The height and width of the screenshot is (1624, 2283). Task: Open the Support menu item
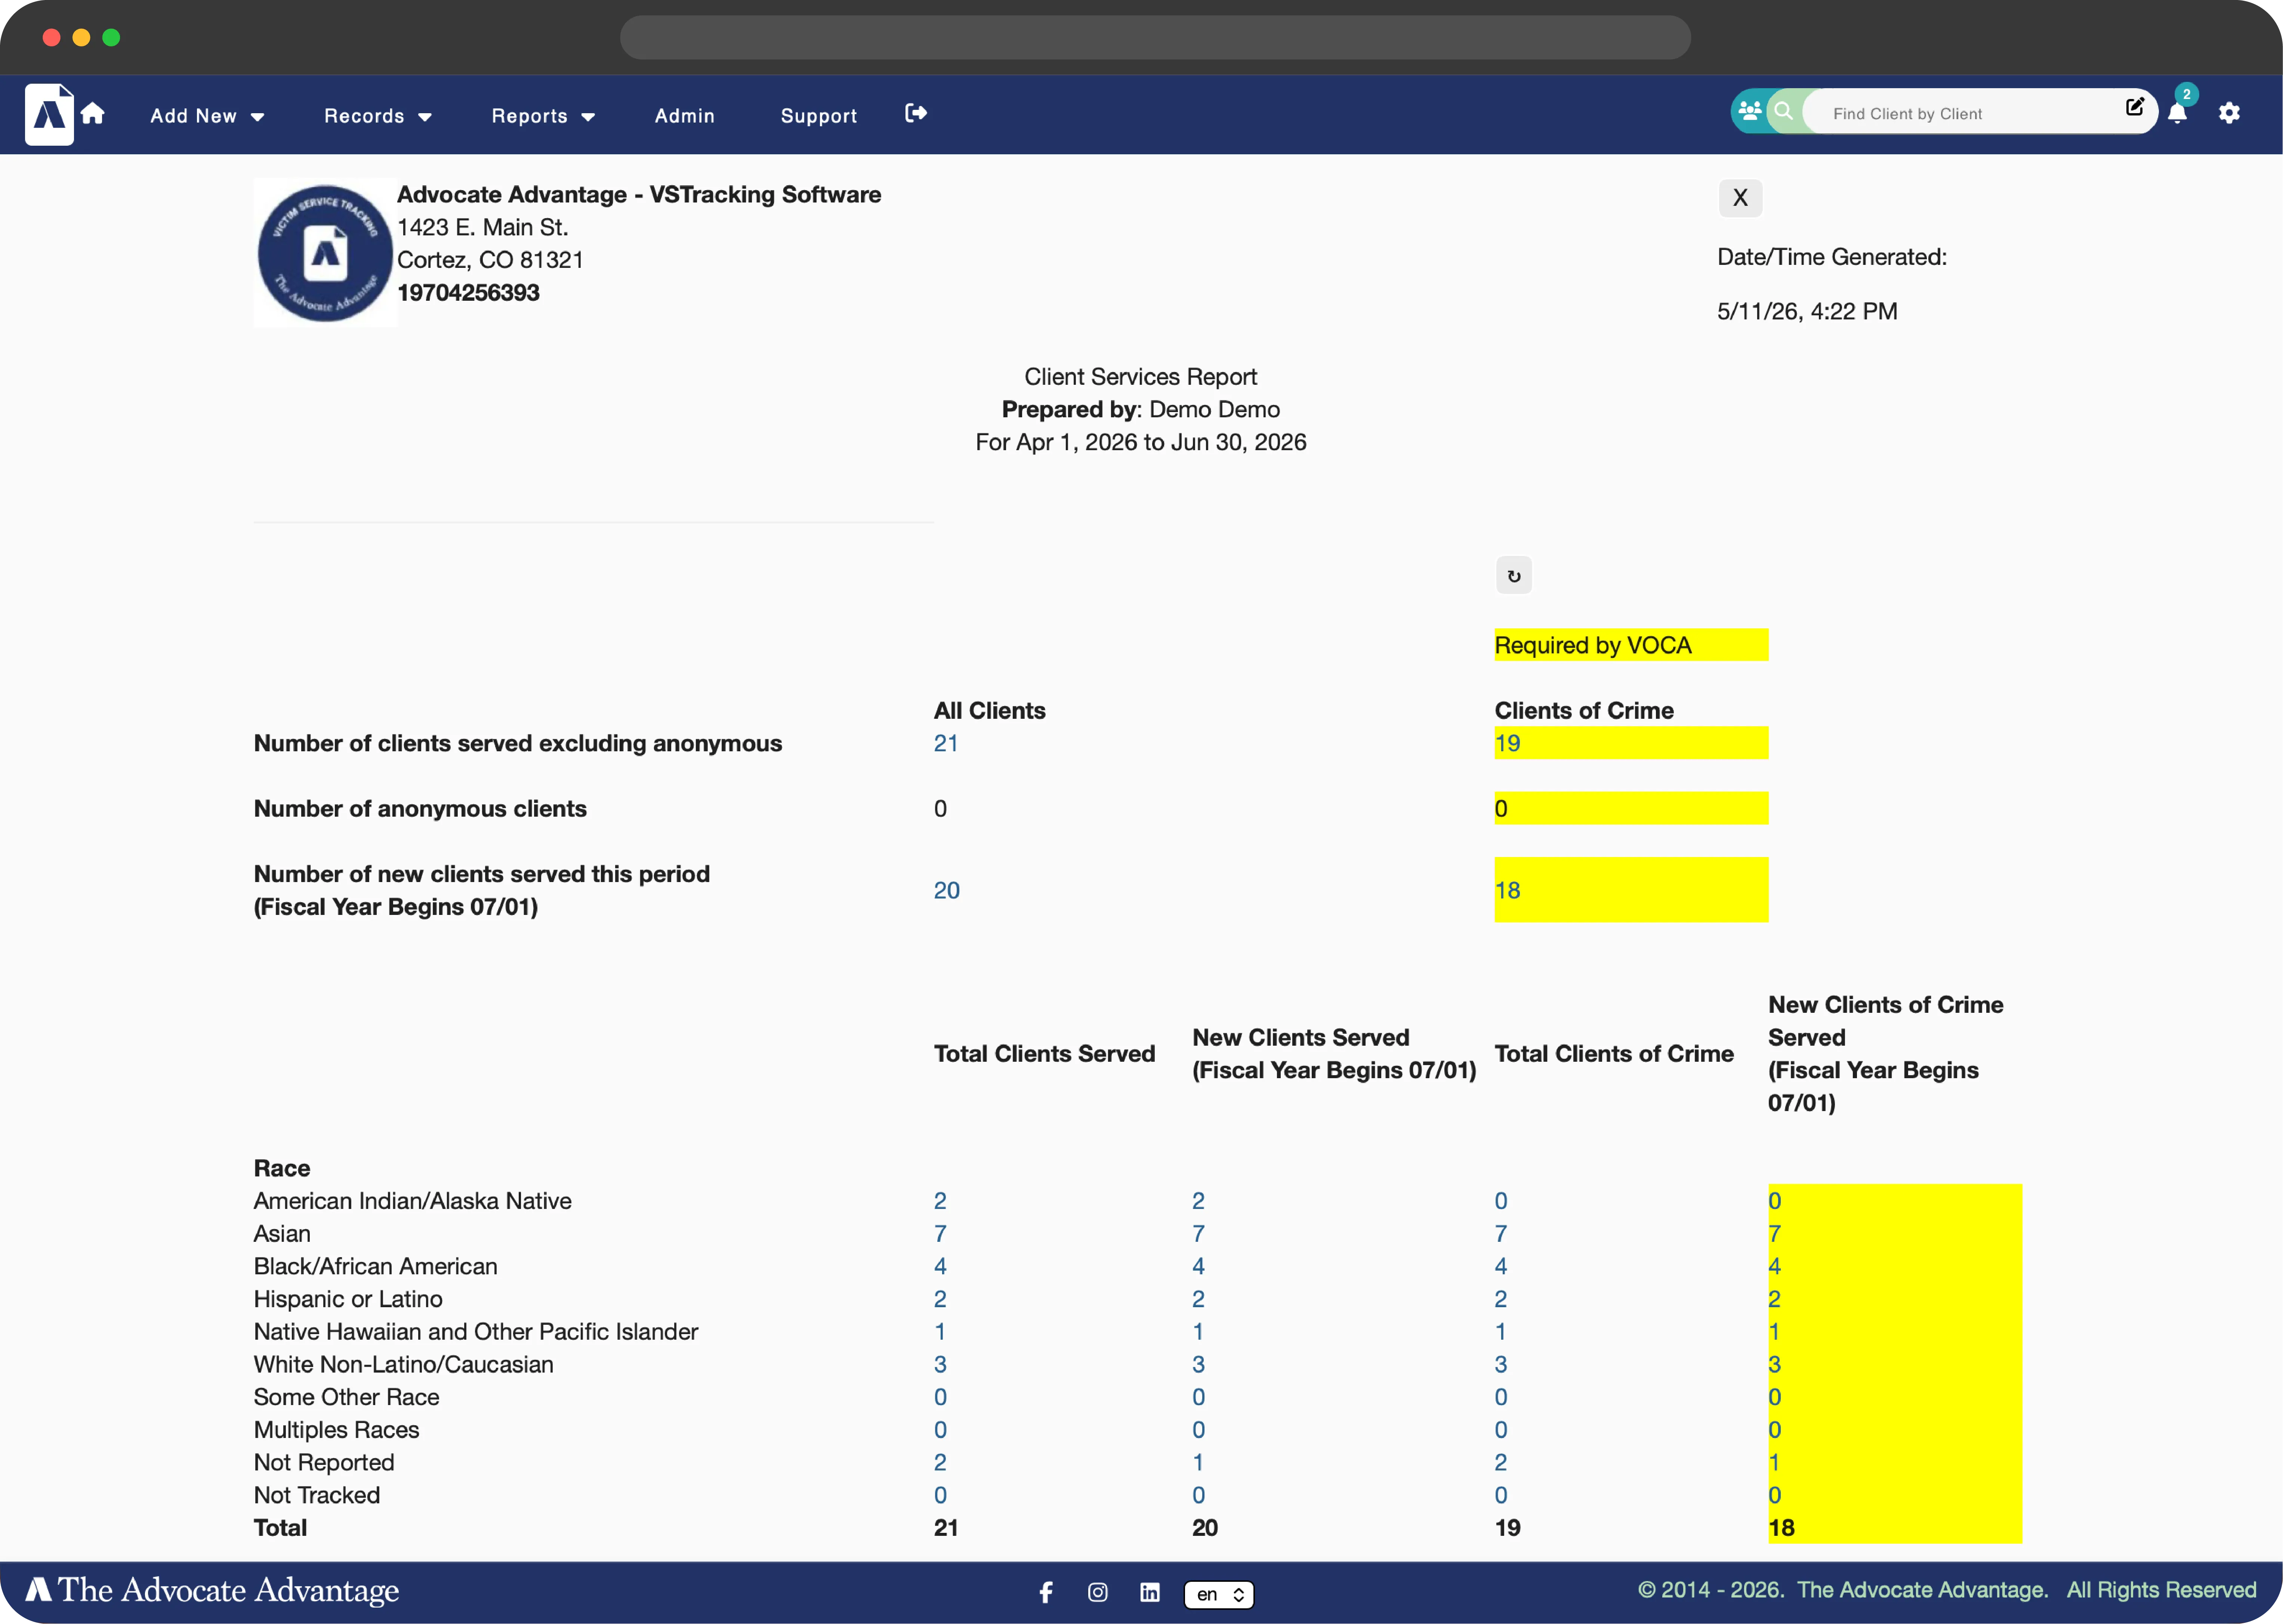click(818, 116)
